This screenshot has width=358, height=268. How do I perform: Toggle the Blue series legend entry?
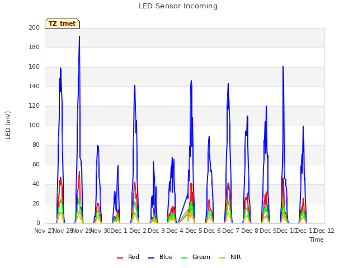pos(161,257)
